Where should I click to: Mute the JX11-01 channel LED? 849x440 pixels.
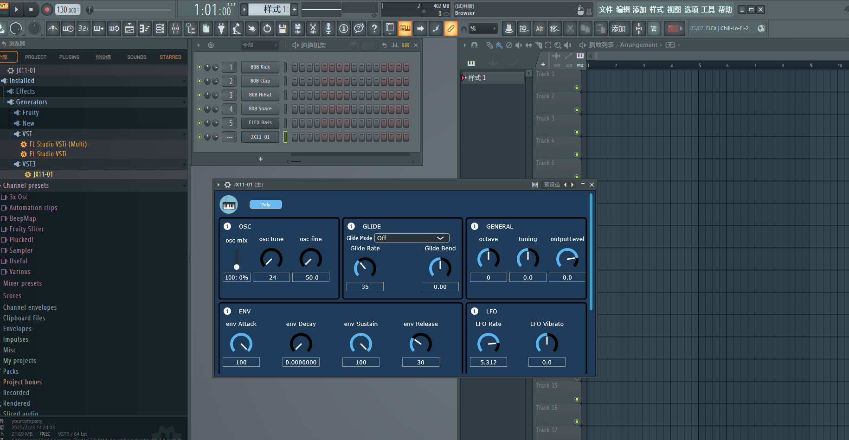[199, 137]
